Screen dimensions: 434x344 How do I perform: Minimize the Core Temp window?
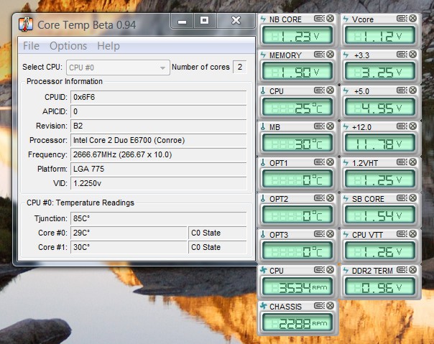click(x=182, y=21)
